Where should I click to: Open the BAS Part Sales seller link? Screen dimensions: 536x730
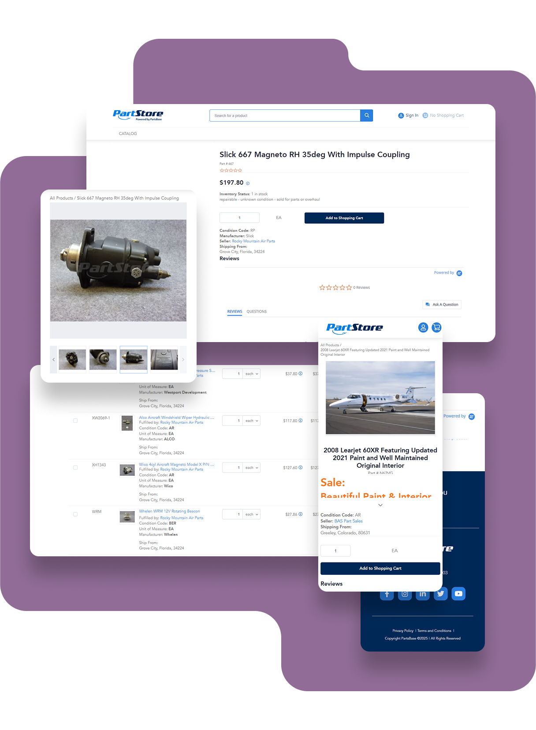click(x=349, y=521)
